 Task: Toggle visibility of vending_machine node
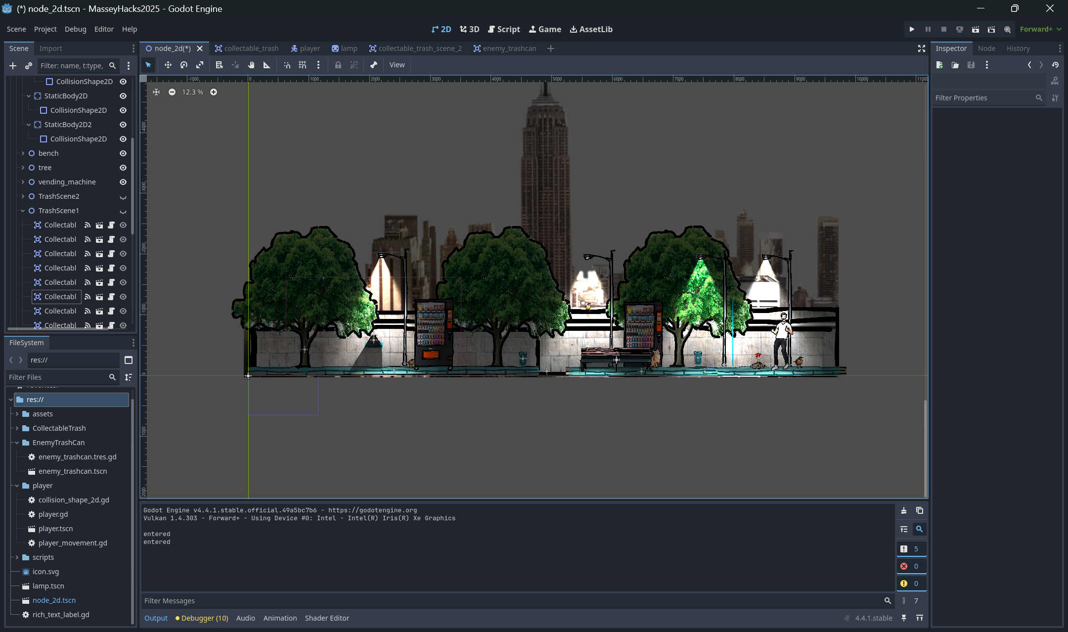[123, 182]
